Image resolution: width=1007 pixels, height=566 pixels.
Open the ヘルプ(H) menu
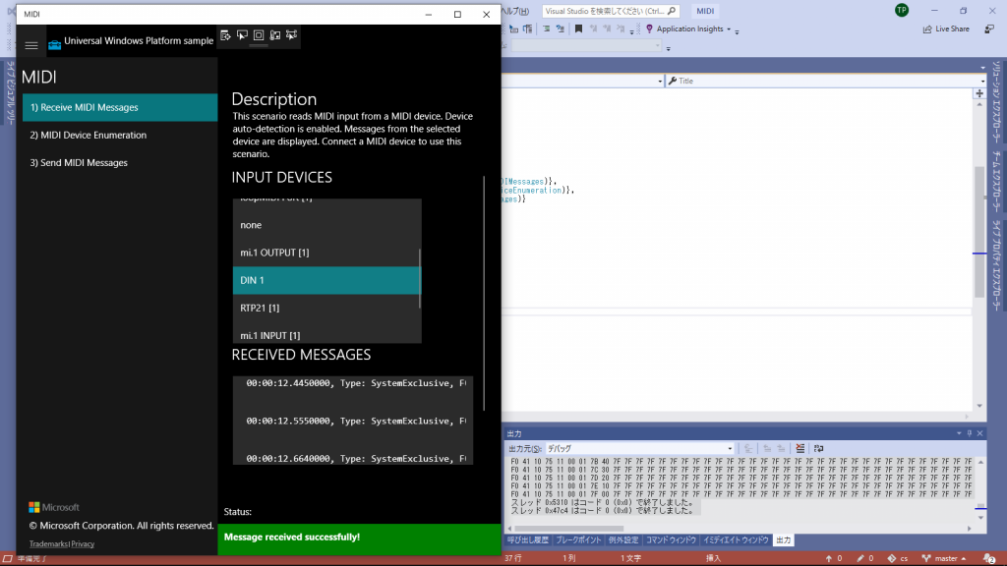point(514,11)
